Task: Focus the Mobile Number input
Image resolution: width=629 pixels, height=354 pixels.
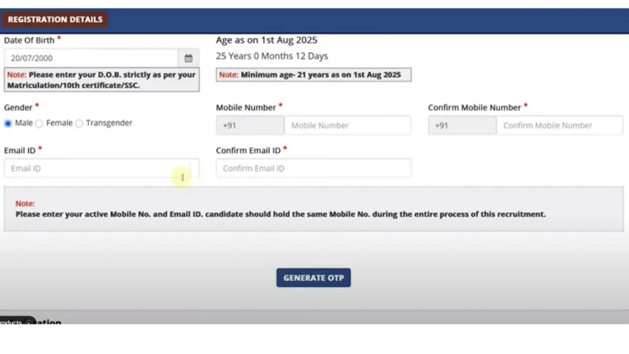Action: (x=347, y=125)
